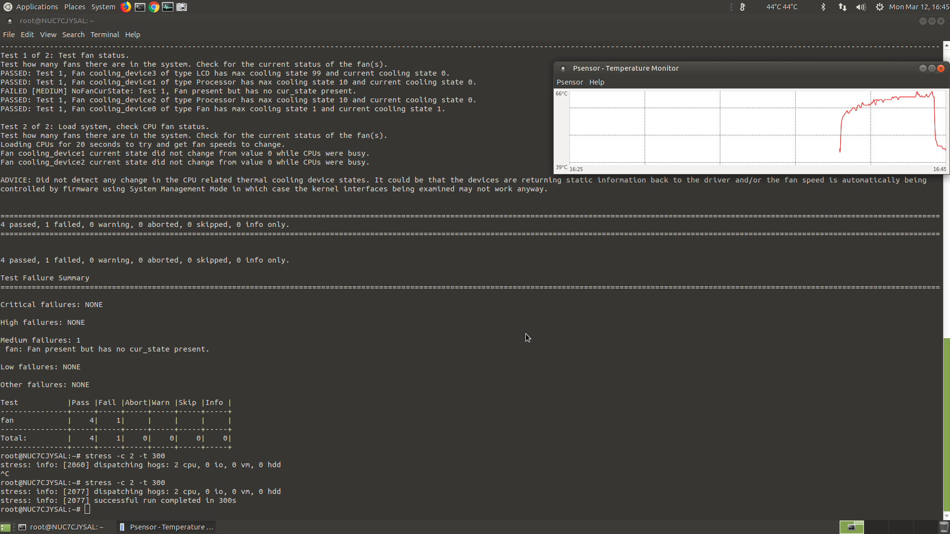
Task: Click the 16:45 graph end time
Action: [x=940, y=169]
